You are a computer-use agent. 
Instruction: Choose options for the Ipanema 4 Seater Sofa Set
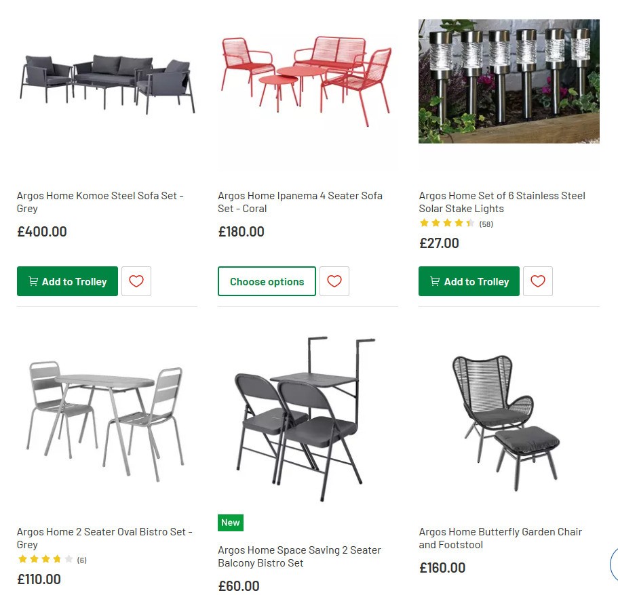266,281
